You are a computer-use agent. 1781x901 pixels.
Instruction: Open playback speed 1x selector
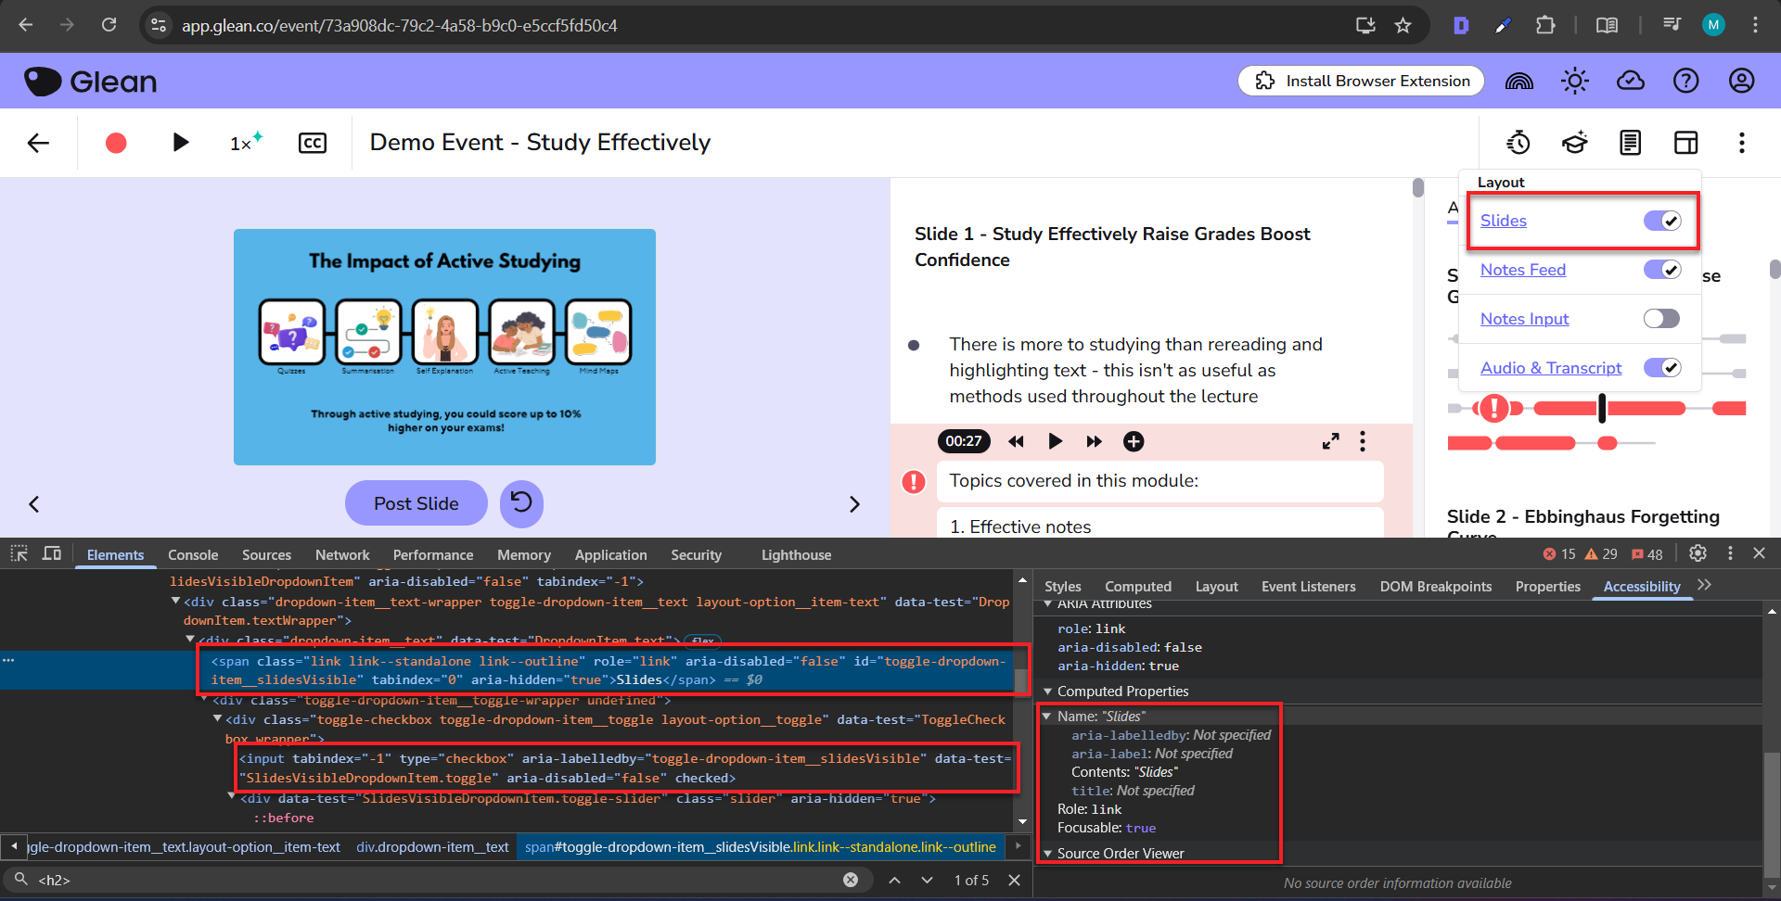(245, 143)
